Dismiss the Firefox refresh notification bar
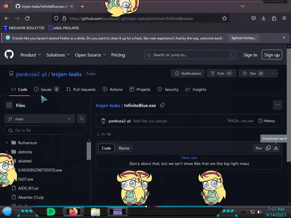This screenshot has width=291, height=218. 284,37
